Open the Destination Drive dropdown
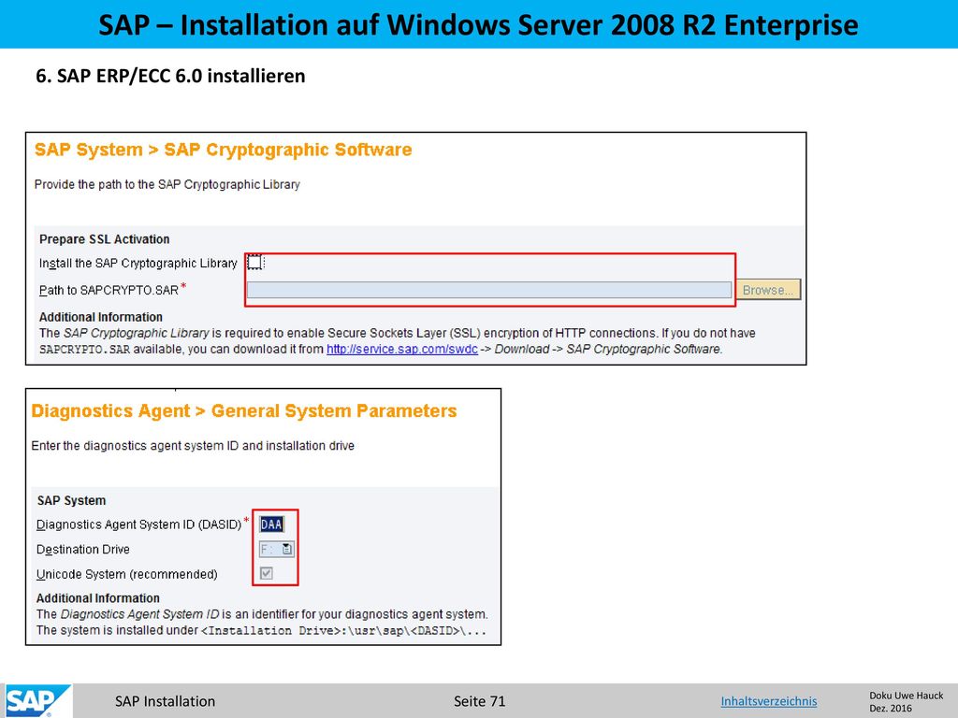 pos(277,549)
